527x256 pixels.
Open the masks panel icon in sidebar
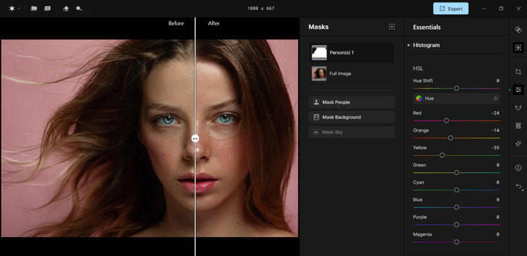click(x=518, y=48)
